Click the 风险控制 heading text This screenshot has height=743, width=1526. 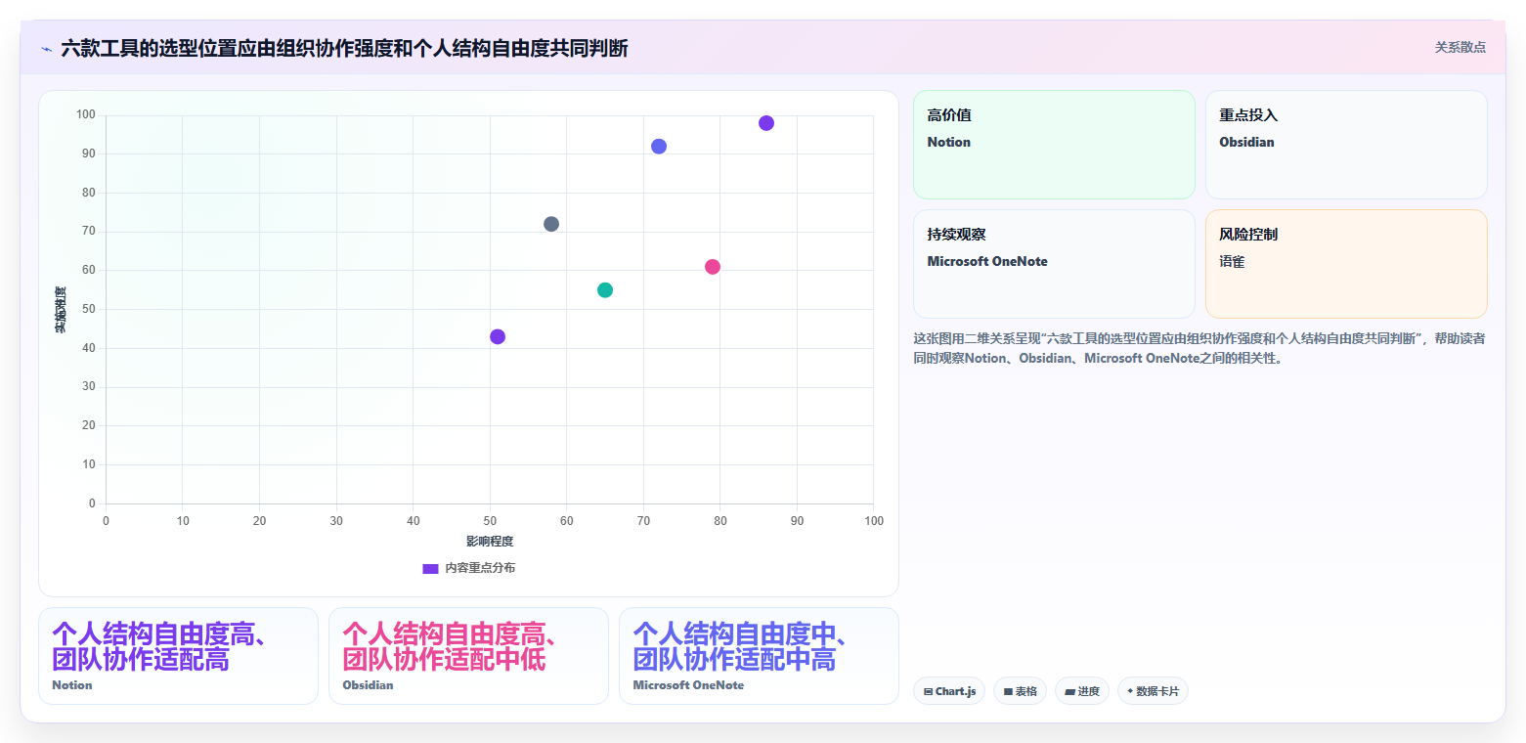[x=1248, y=235]
